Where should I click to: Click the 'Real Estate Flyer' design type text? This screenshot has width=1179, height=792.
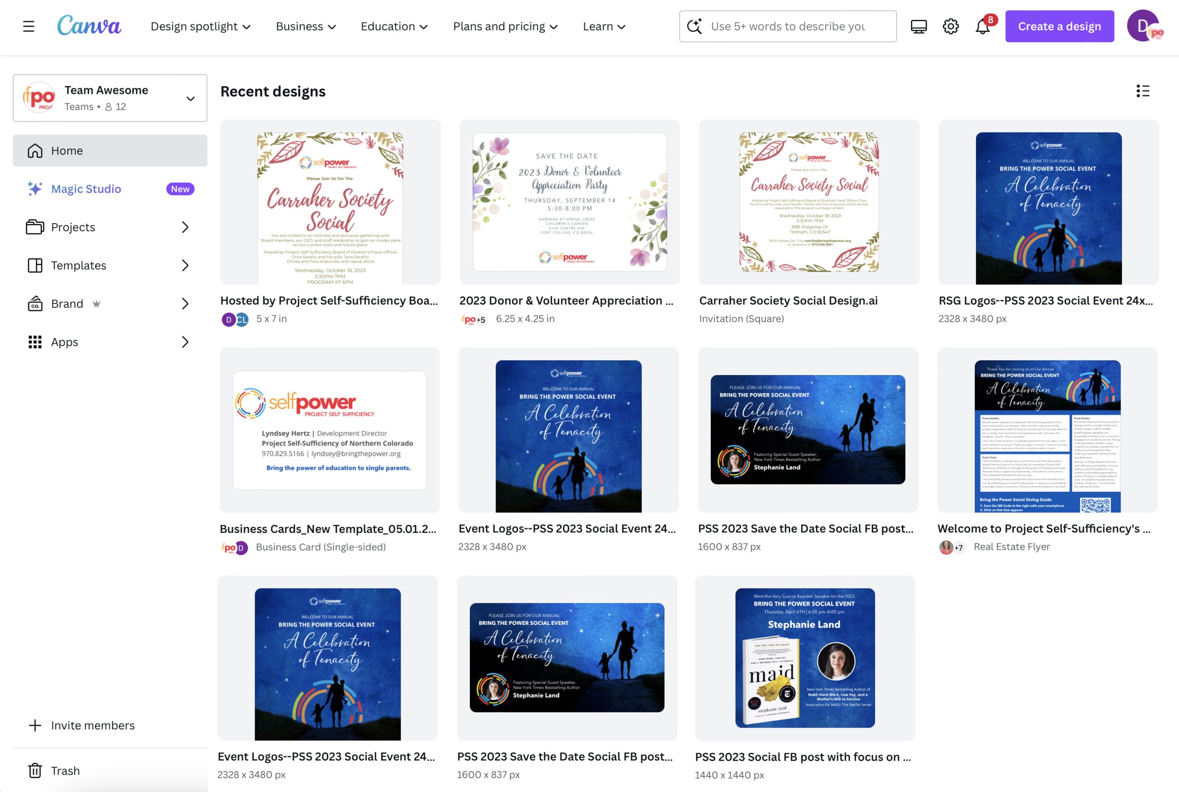(x=1012, y=547)
